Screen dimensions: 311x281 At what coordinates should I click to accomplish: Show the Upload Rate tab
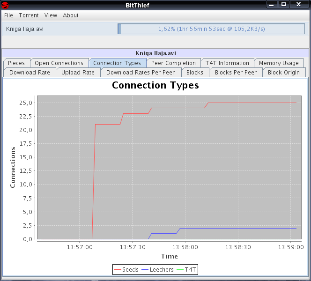(x=78, y=73)
